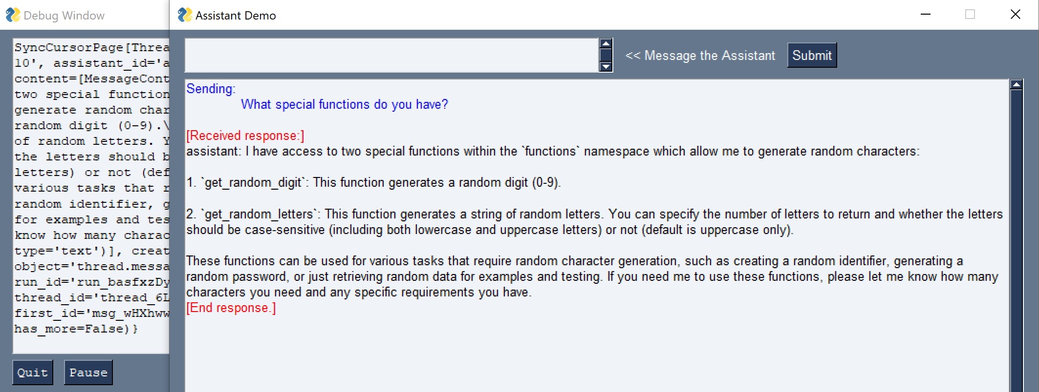Image resolution: width=1039 pixels, height=392 pixels.
Task: Click the Submit button
Action: (811, 56)
